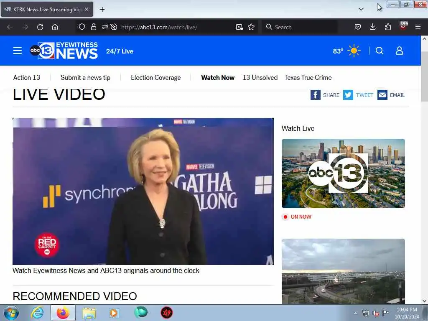Save the page to Pocket
The height and width of the screenshot is (321, 428).
point(358,27)
